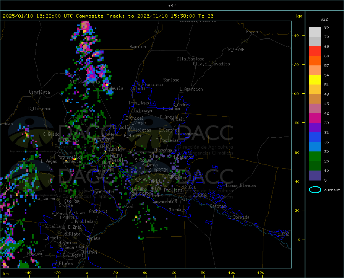The height and width of the screenshot is (278, 344).
Task: Click the '140' tick on the km axis
Action: 295,36
